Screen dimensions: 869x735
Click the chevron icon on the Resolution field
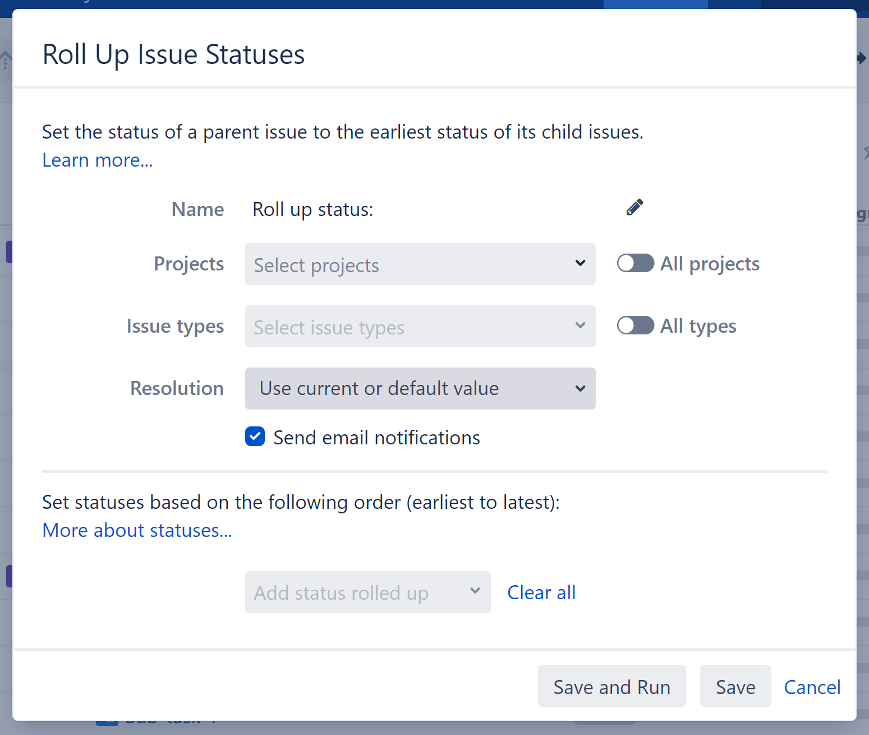[x=580, y=388]
